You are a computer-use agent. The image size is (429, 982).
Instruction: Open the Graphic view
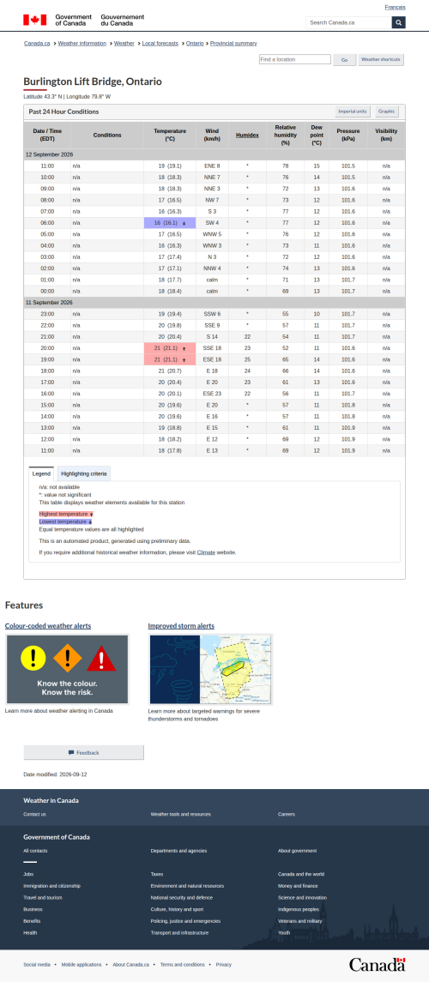386,111
